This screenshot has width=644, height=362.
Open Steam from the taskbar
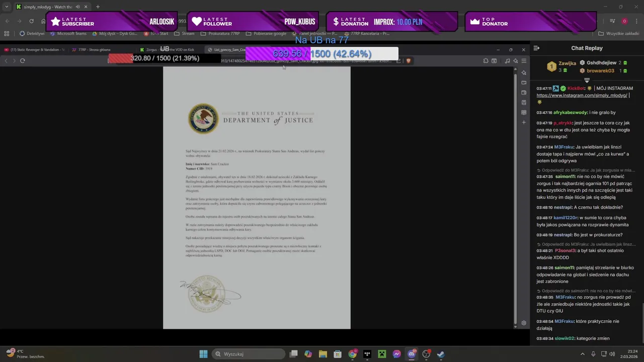click(x=441, y=354)
